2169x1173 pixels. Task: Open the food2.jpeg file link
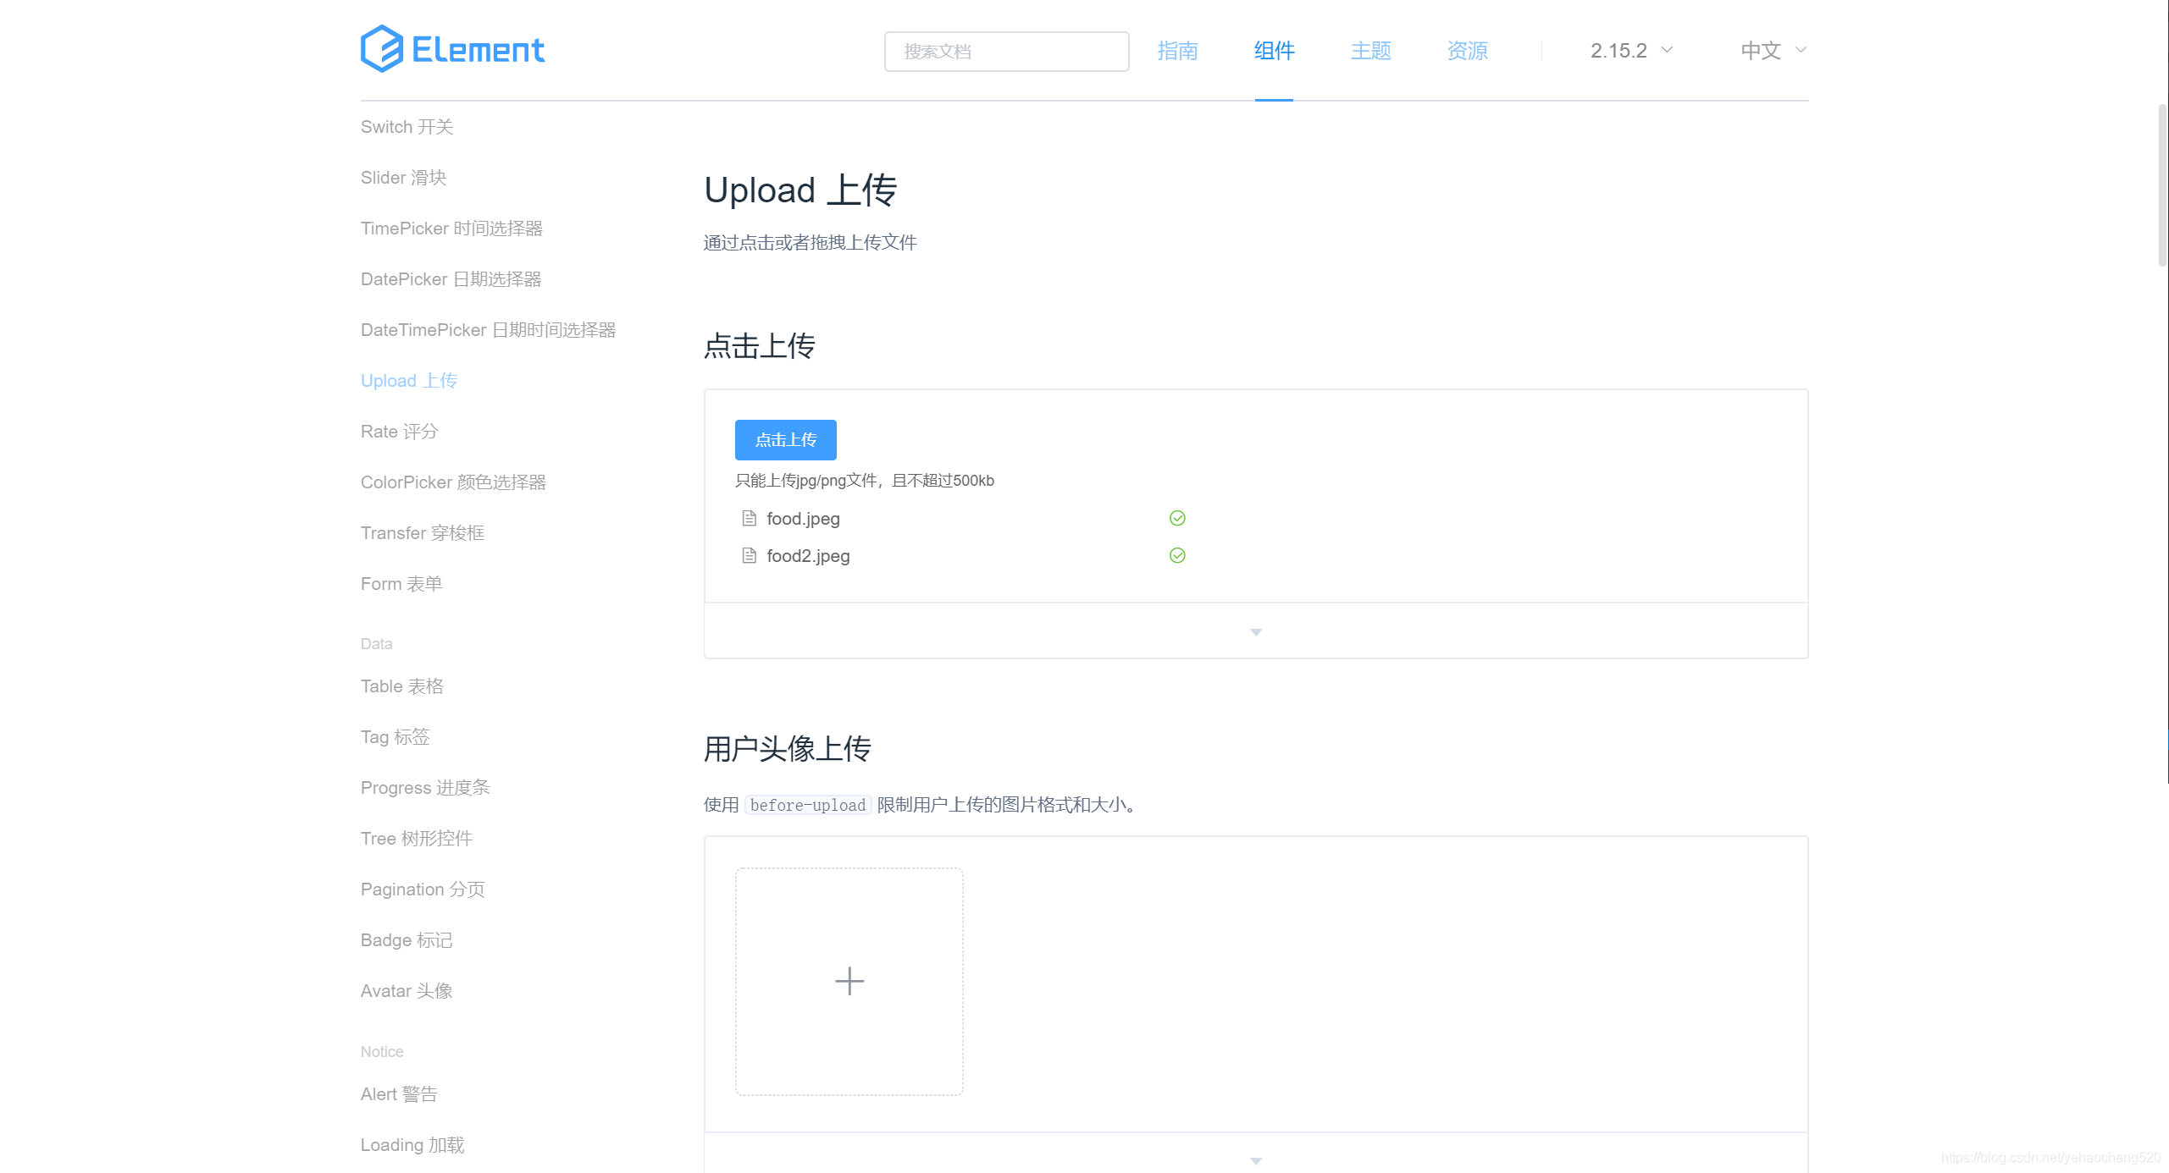[x=808, y=556]
